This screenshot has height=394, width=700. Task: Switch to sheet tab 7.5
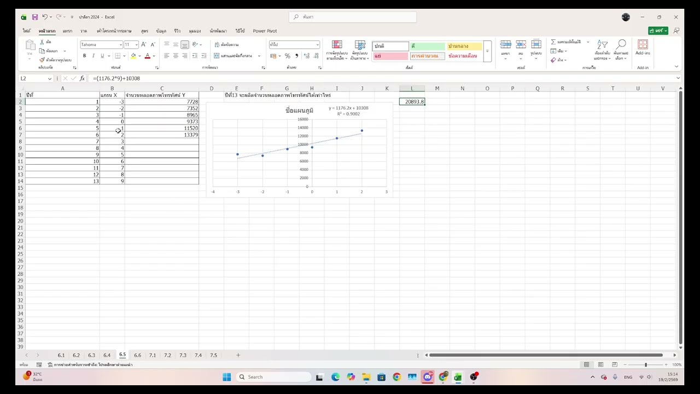click(213, 355)
